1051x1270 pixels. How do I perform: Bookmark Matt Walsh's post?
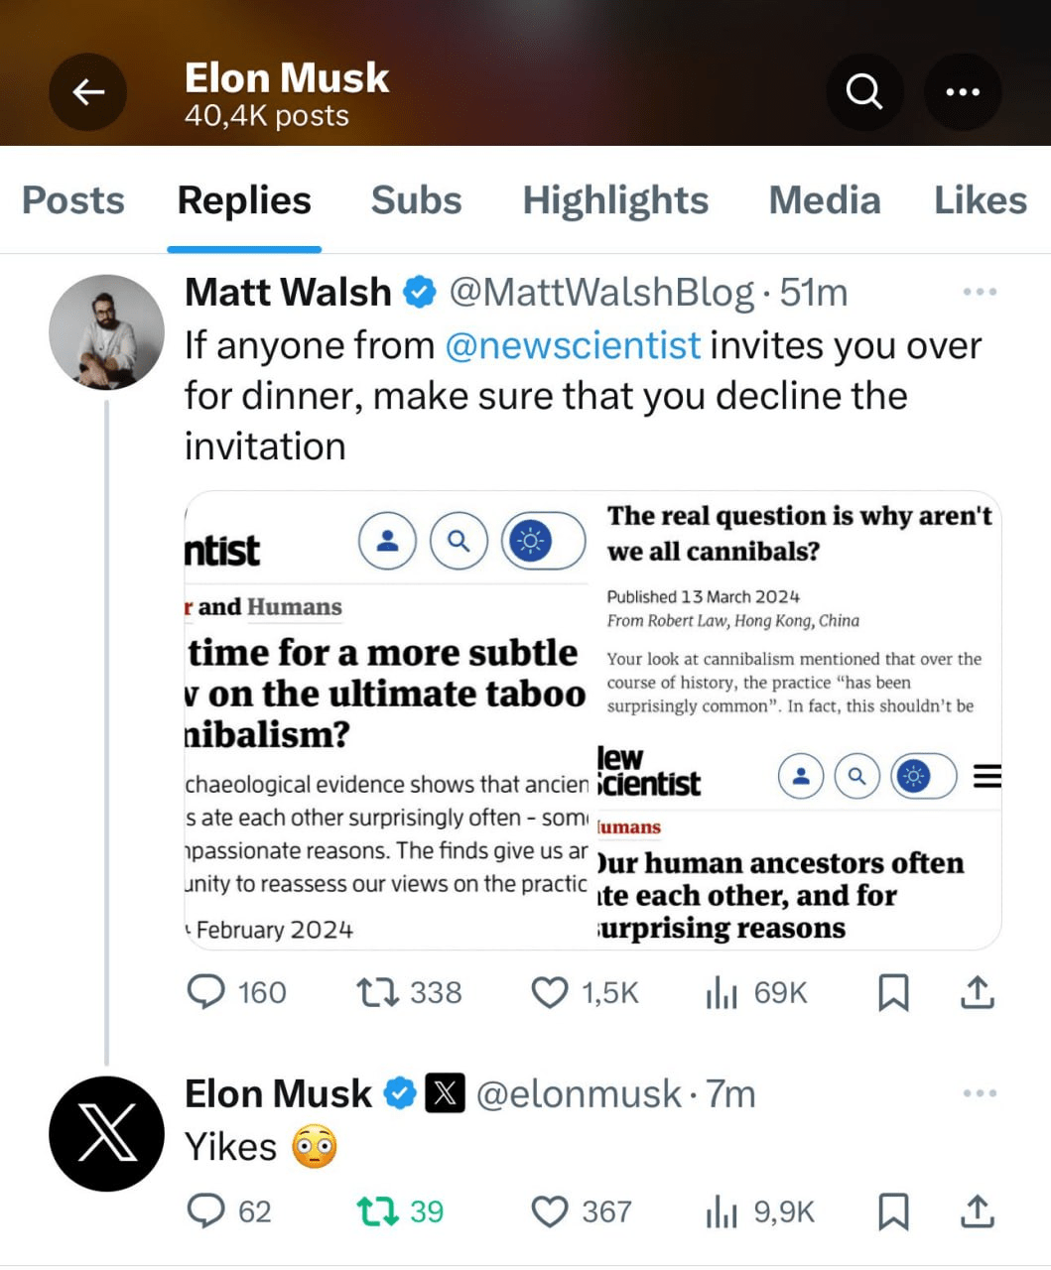point(893,992)
